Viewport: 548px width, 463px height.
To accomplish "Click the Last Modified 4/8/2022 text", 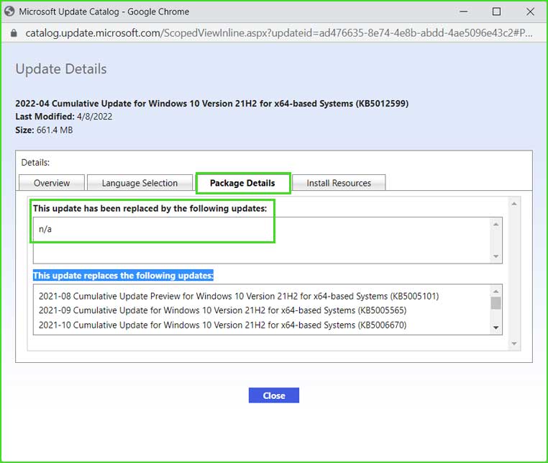I will pyautogui.click(x=64, y=117).
